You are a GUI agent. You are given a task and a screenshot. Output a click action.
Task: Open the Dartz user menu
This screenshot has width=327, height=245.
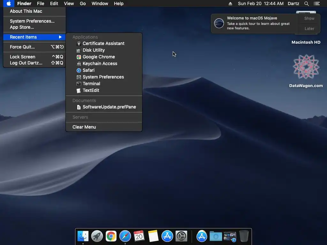pyautogui.click(x=293, y=4)
